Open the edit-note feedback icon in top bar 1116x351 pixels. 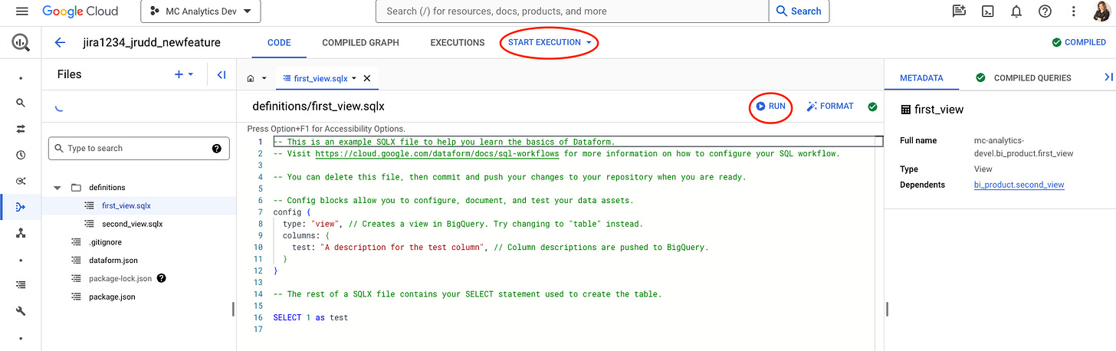(959, 11)
